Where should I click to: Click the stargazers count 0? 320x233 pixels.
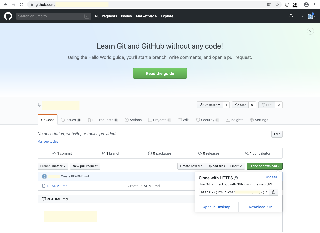252,105
